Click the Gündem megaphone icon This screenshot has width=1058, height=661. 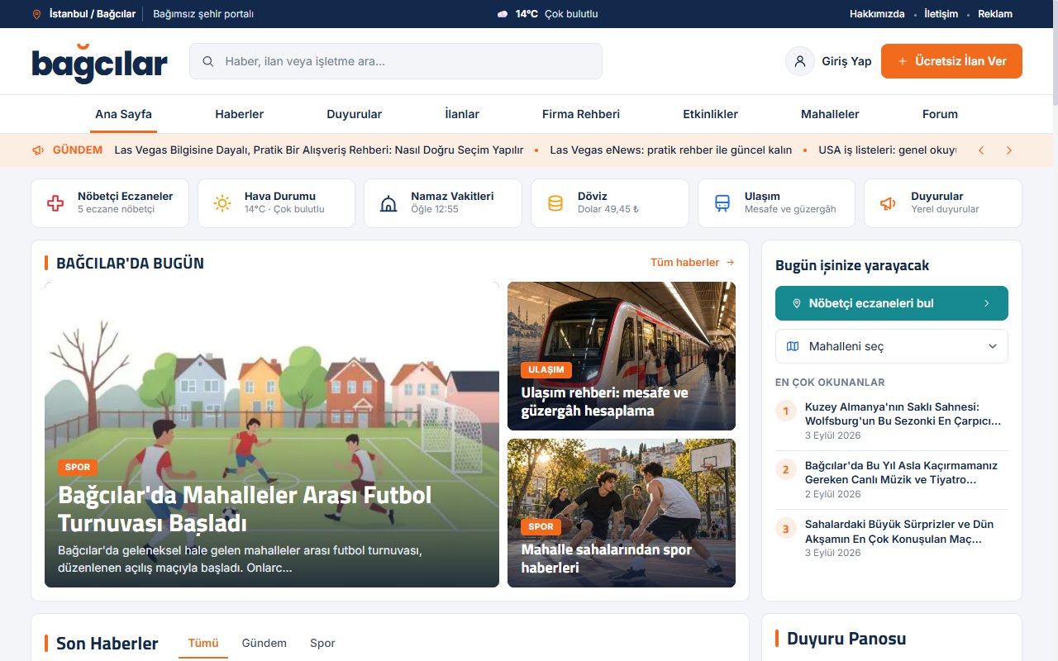pyautogui.click(x=38, y=150)
